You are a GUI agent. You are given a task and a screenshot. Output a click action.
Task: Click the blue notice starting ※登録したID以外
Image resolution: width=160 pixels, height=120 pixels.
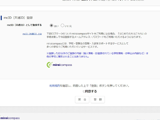point(97,55)
